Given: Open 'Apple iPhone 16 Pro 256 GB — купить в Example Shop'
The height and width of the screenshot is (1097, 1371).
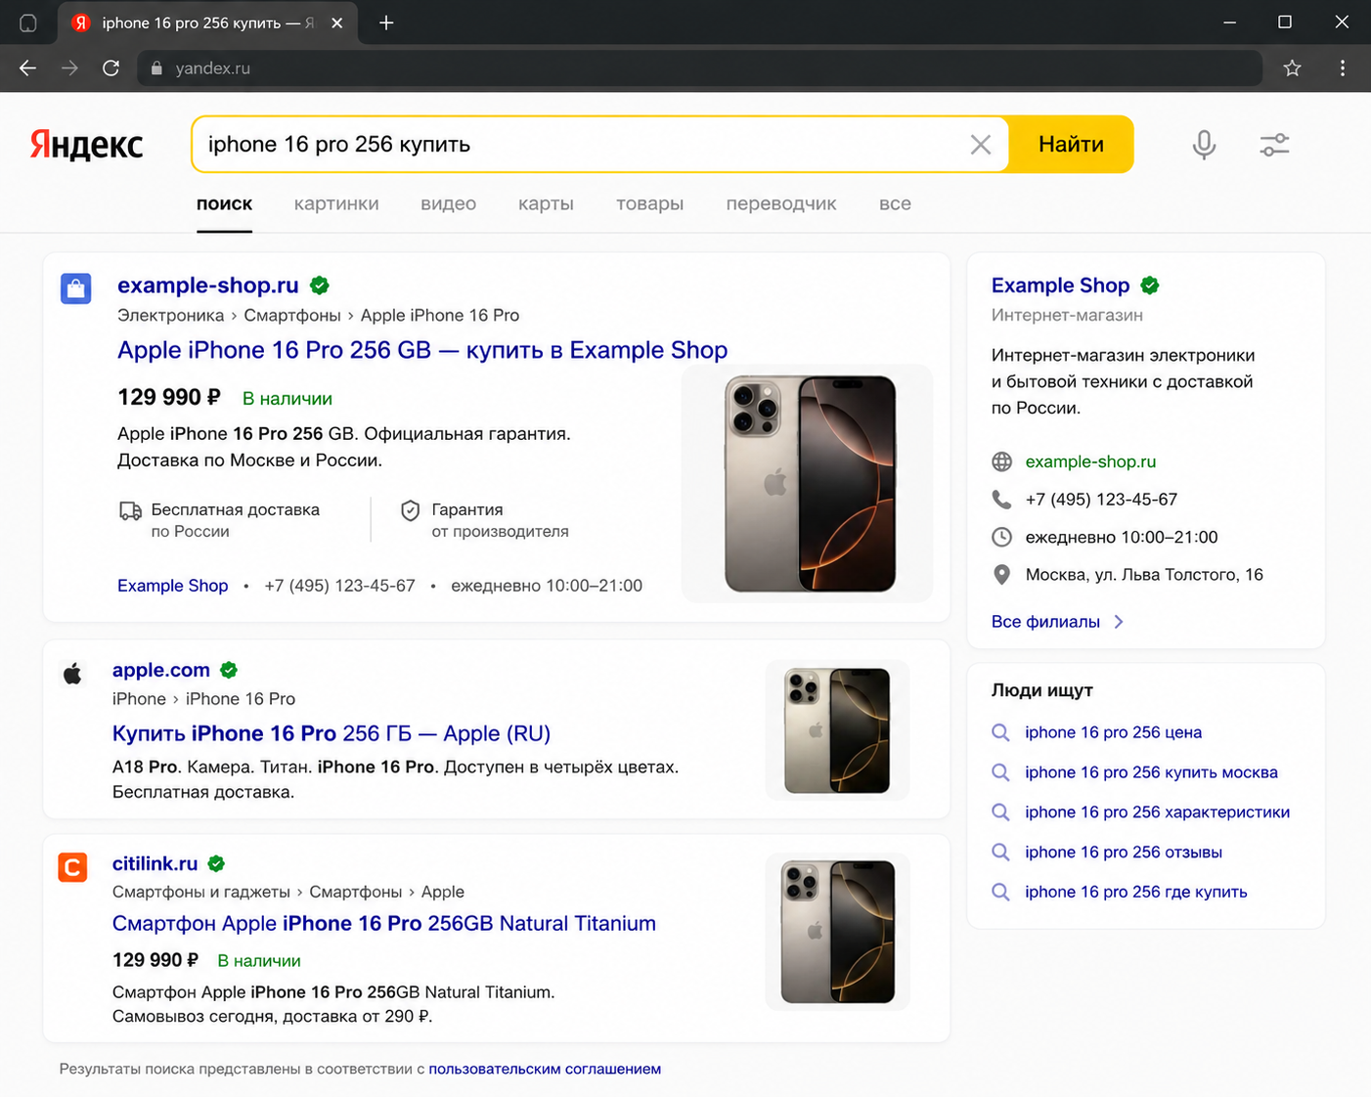Looking at the screenshot, I should point(422,350).
